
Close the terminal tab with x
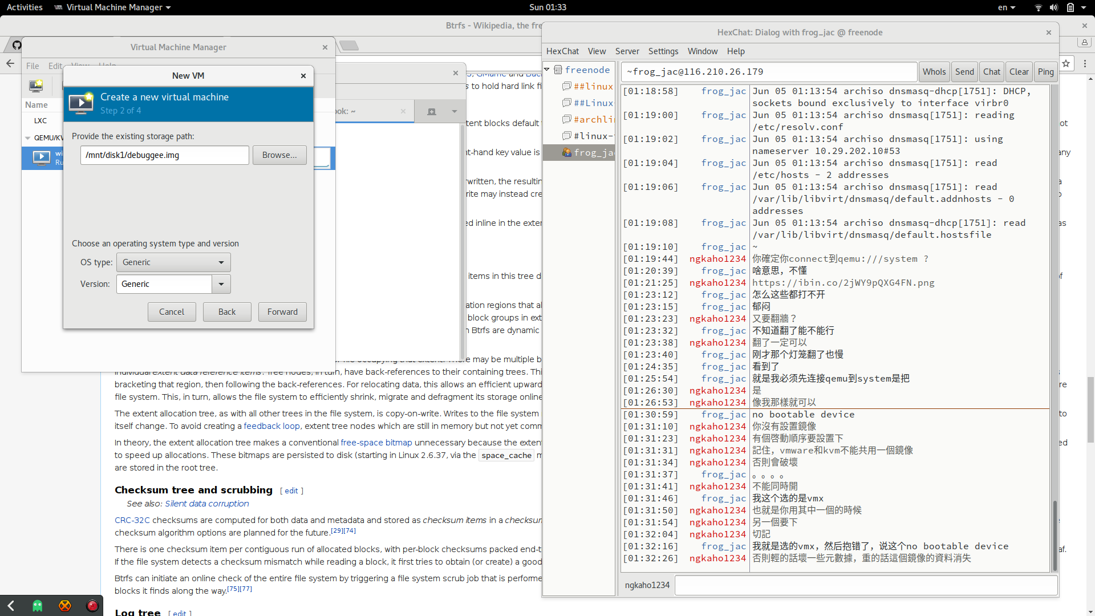(x=403, y=111)
